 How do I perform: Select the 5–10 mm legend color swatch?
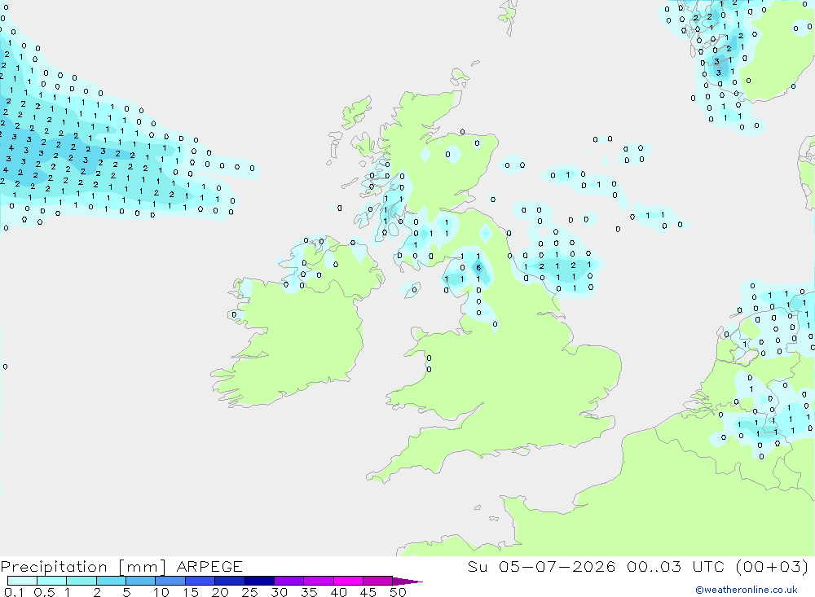[140, 581]
